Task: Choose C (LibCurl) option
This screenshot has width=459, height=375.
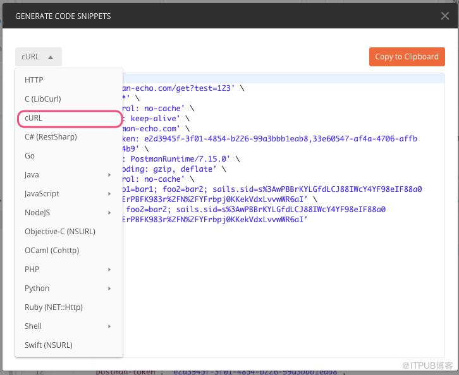Action: (69, 98)
